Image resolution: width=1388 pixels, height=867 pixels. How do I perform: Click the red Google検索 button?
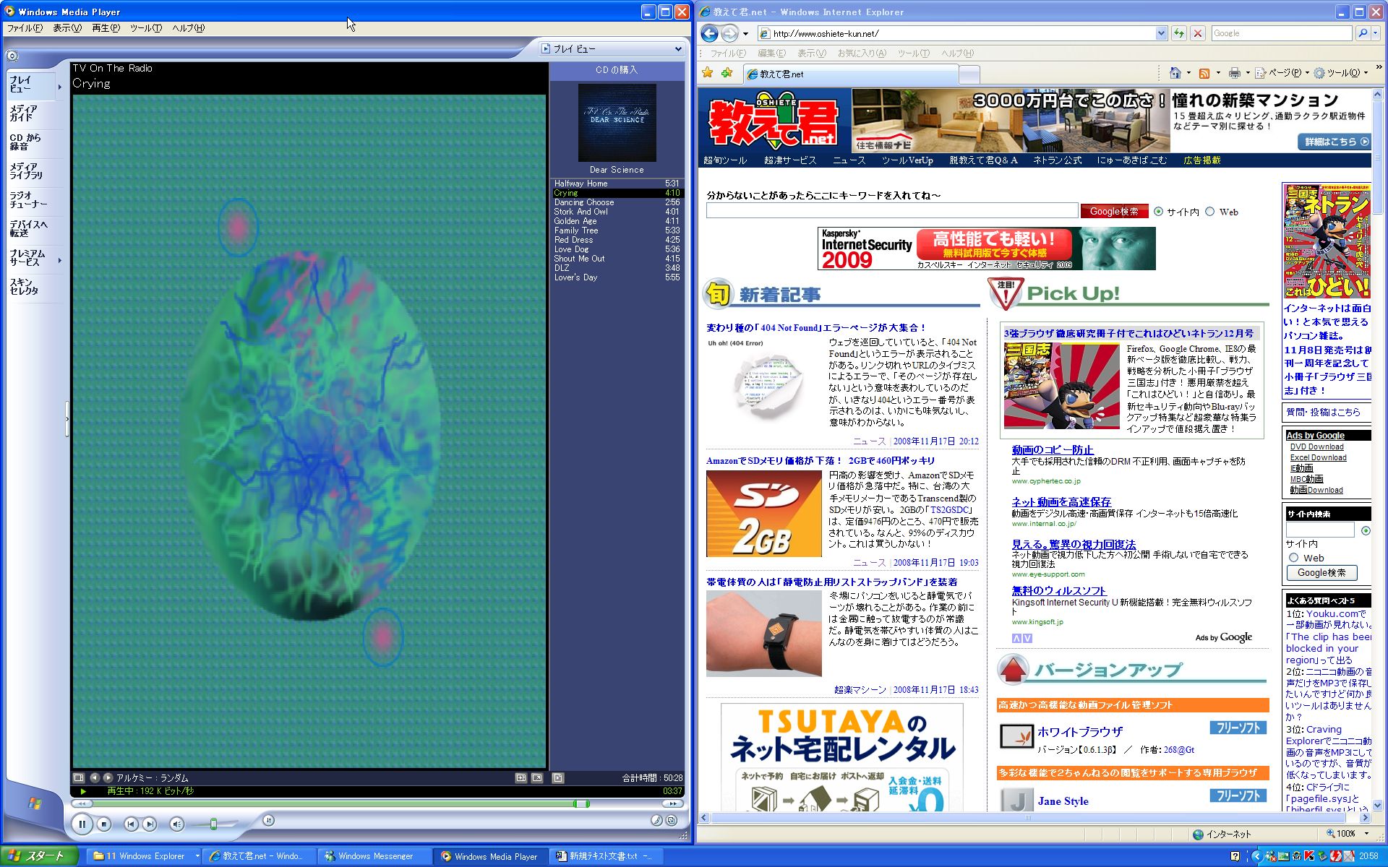tap(1114, 211)
